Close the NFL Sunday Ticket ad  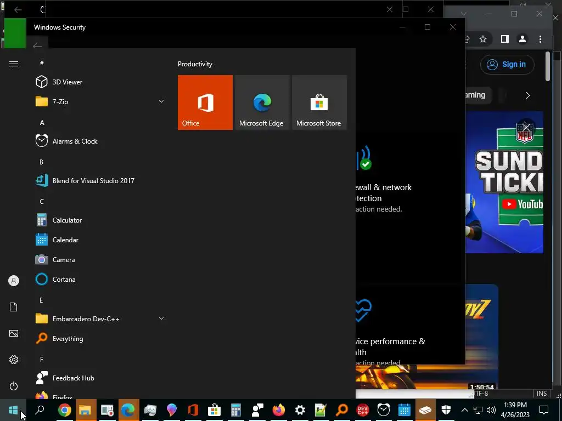coord(526,127)
